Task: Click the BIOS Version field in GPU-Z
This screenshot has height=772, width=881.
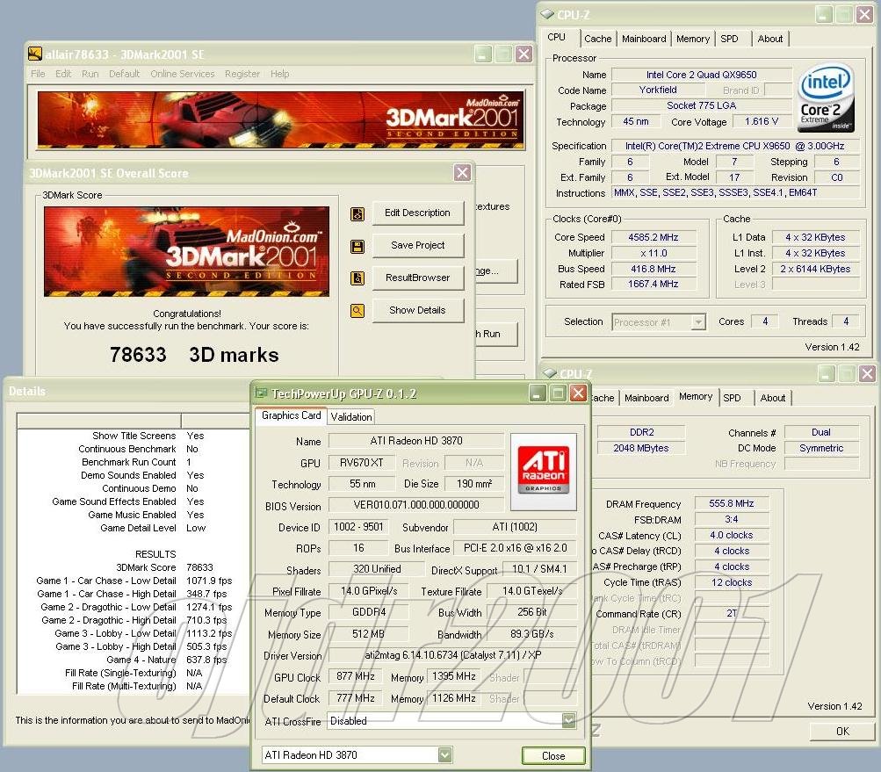Action: click(x=416, y=505)
